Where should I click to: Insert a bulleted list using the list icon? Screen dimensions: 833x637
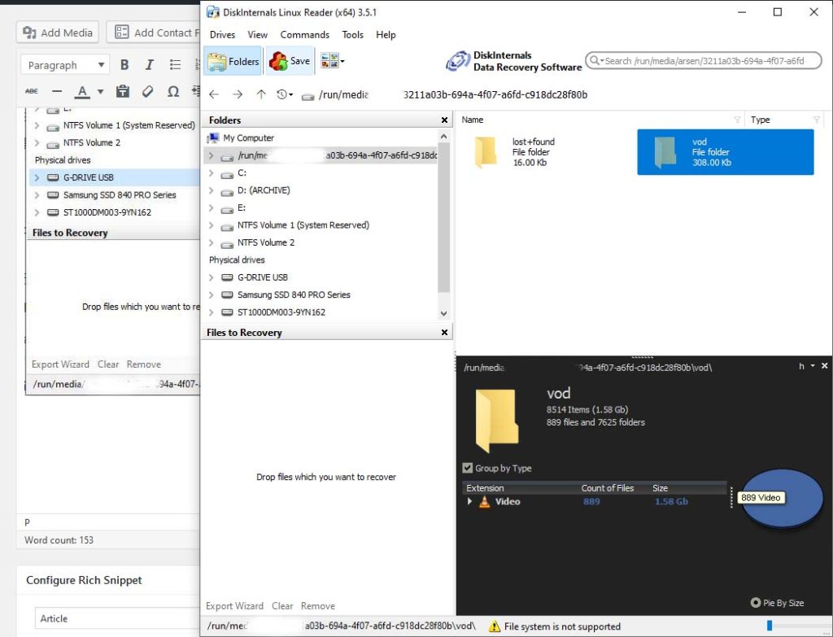[x=174, y=64]
